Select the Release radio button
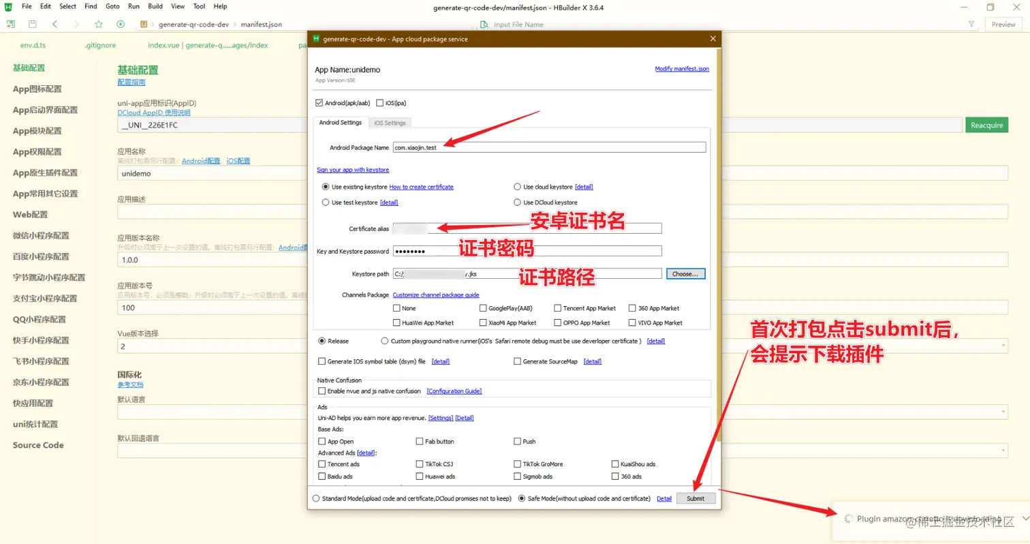Image resolution: width=1030 pixels, height=544 pixels. point(322,341)
